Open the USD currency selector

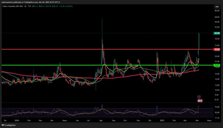point(217,7)
